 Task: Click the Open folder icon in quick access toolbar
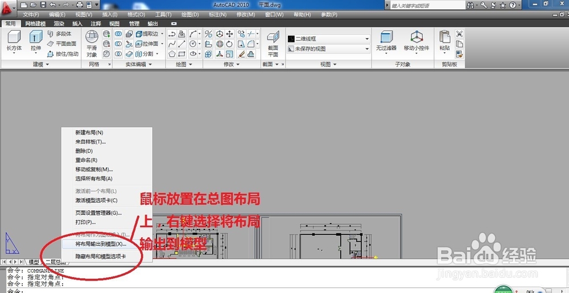(34, 5)
